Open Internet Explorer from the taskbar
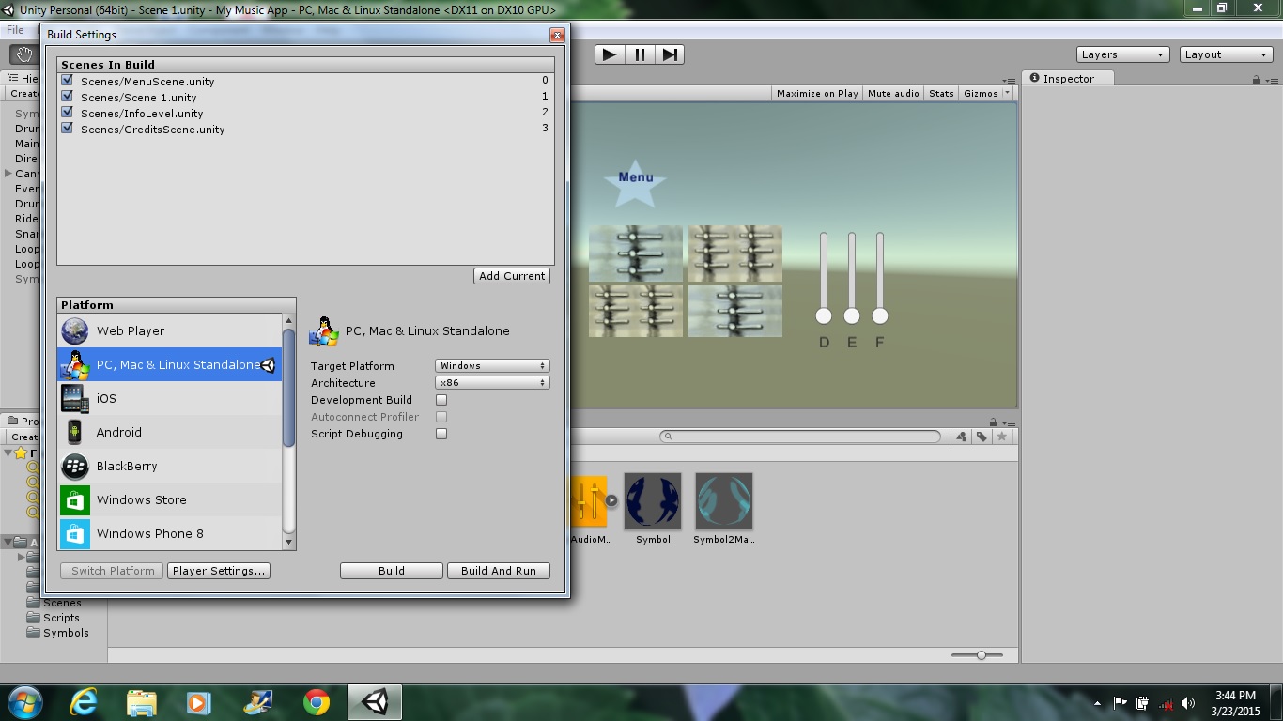 point(84,702)
